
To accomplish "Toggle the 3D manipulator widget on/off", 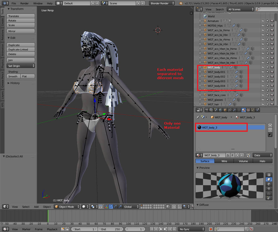I will pos(106,207).
